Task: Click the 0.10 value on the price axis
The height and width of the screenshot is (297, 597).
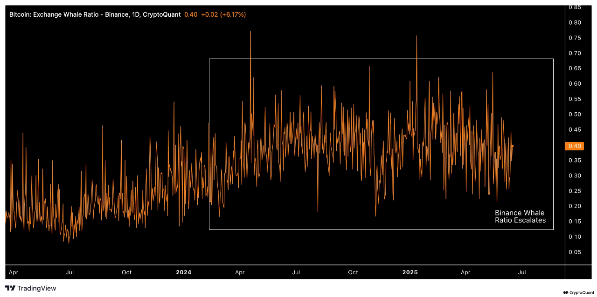Action: point(575,236)
